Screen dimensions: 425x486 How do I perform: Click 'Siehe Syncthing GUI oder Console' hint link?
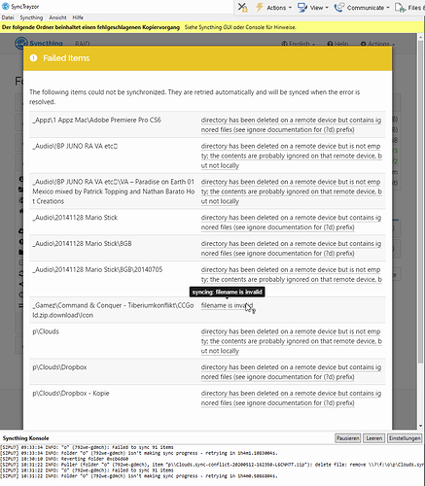(240, 27)
